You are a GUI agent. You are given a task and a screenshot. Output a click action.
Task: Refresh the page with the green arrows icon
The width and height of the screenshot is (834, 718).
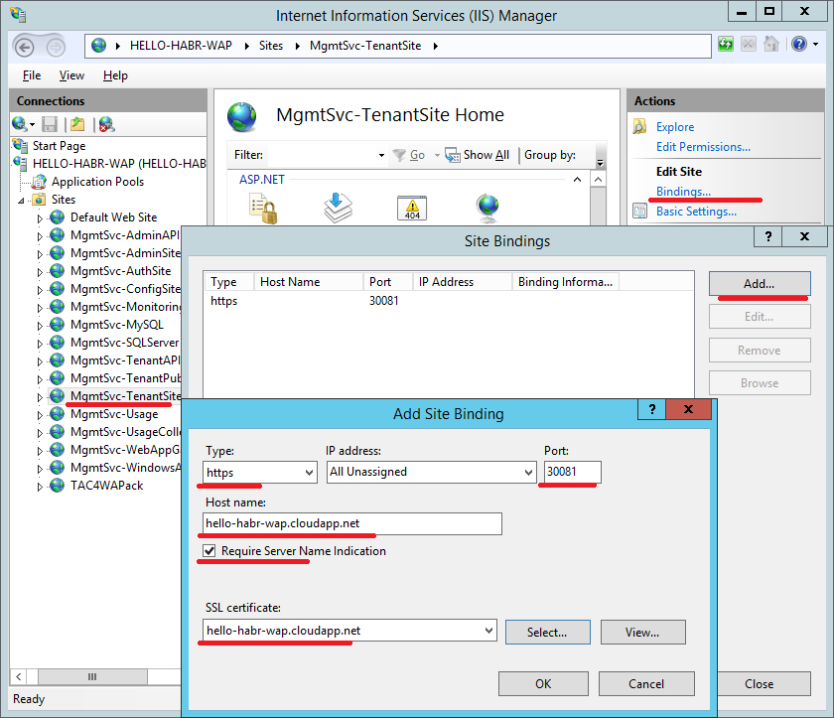[x=726, y=44]
